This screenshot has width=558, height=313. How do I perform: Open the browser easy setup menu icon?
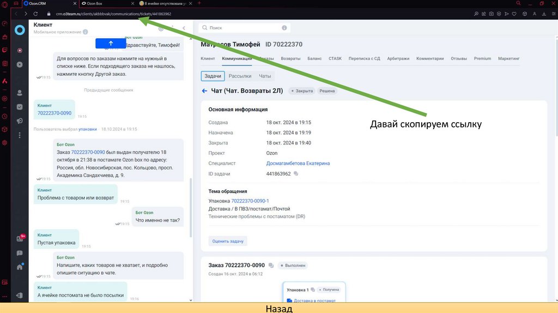[554, 14]
